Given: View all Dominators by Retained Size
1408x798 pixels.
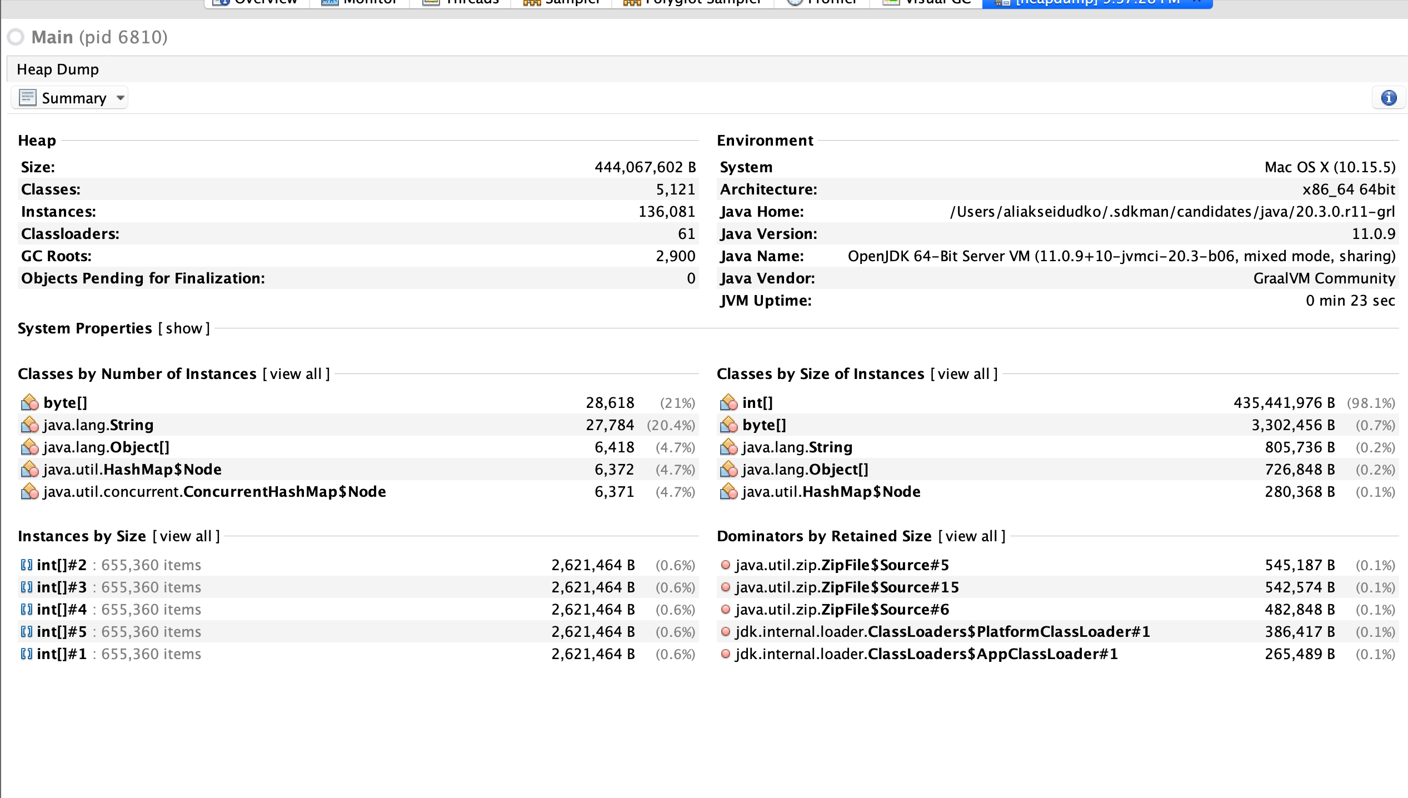Looking at the screenshot, I should pos(971,536).
